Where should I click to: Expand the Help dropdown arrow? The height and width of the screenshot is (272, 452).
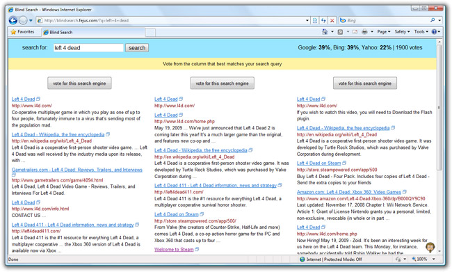click(439, 32)
